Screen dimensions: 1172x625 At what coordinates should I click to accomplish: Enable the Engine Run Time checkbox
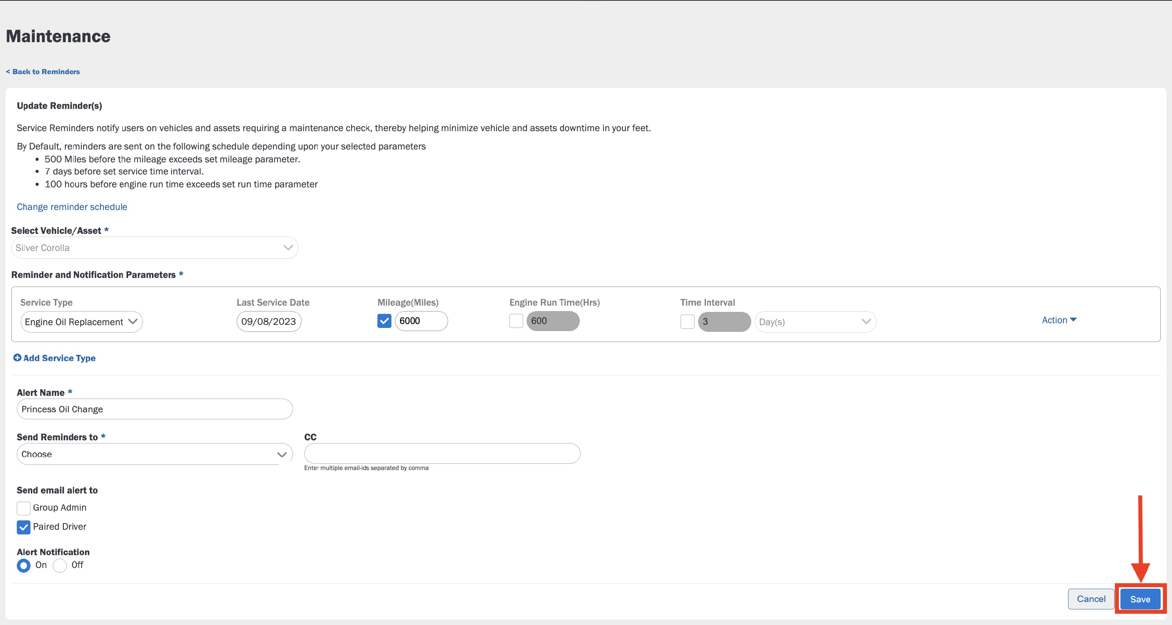pos(516,321)
